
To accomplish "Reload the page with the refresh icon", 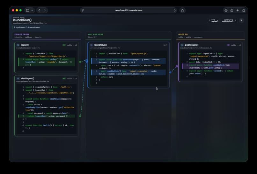I will point(174,10).
